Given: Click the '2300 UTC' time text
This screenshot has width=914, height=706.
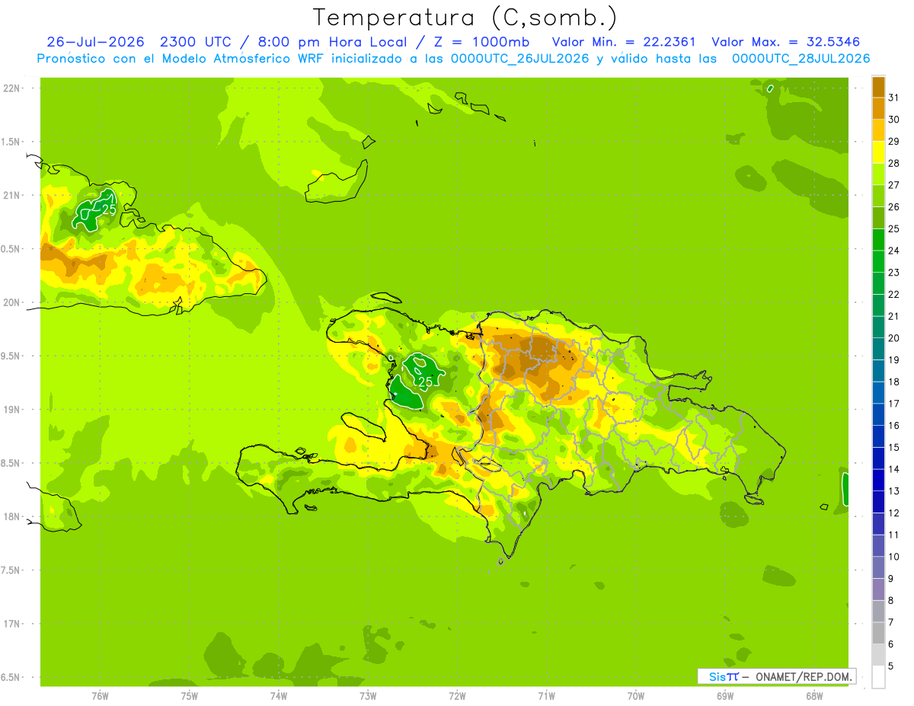Looking at the screenshot, I should 195,42.
